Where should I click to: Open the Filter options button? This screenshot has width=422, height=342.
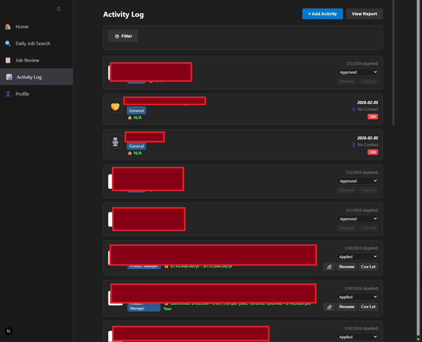tap(123, 36)
